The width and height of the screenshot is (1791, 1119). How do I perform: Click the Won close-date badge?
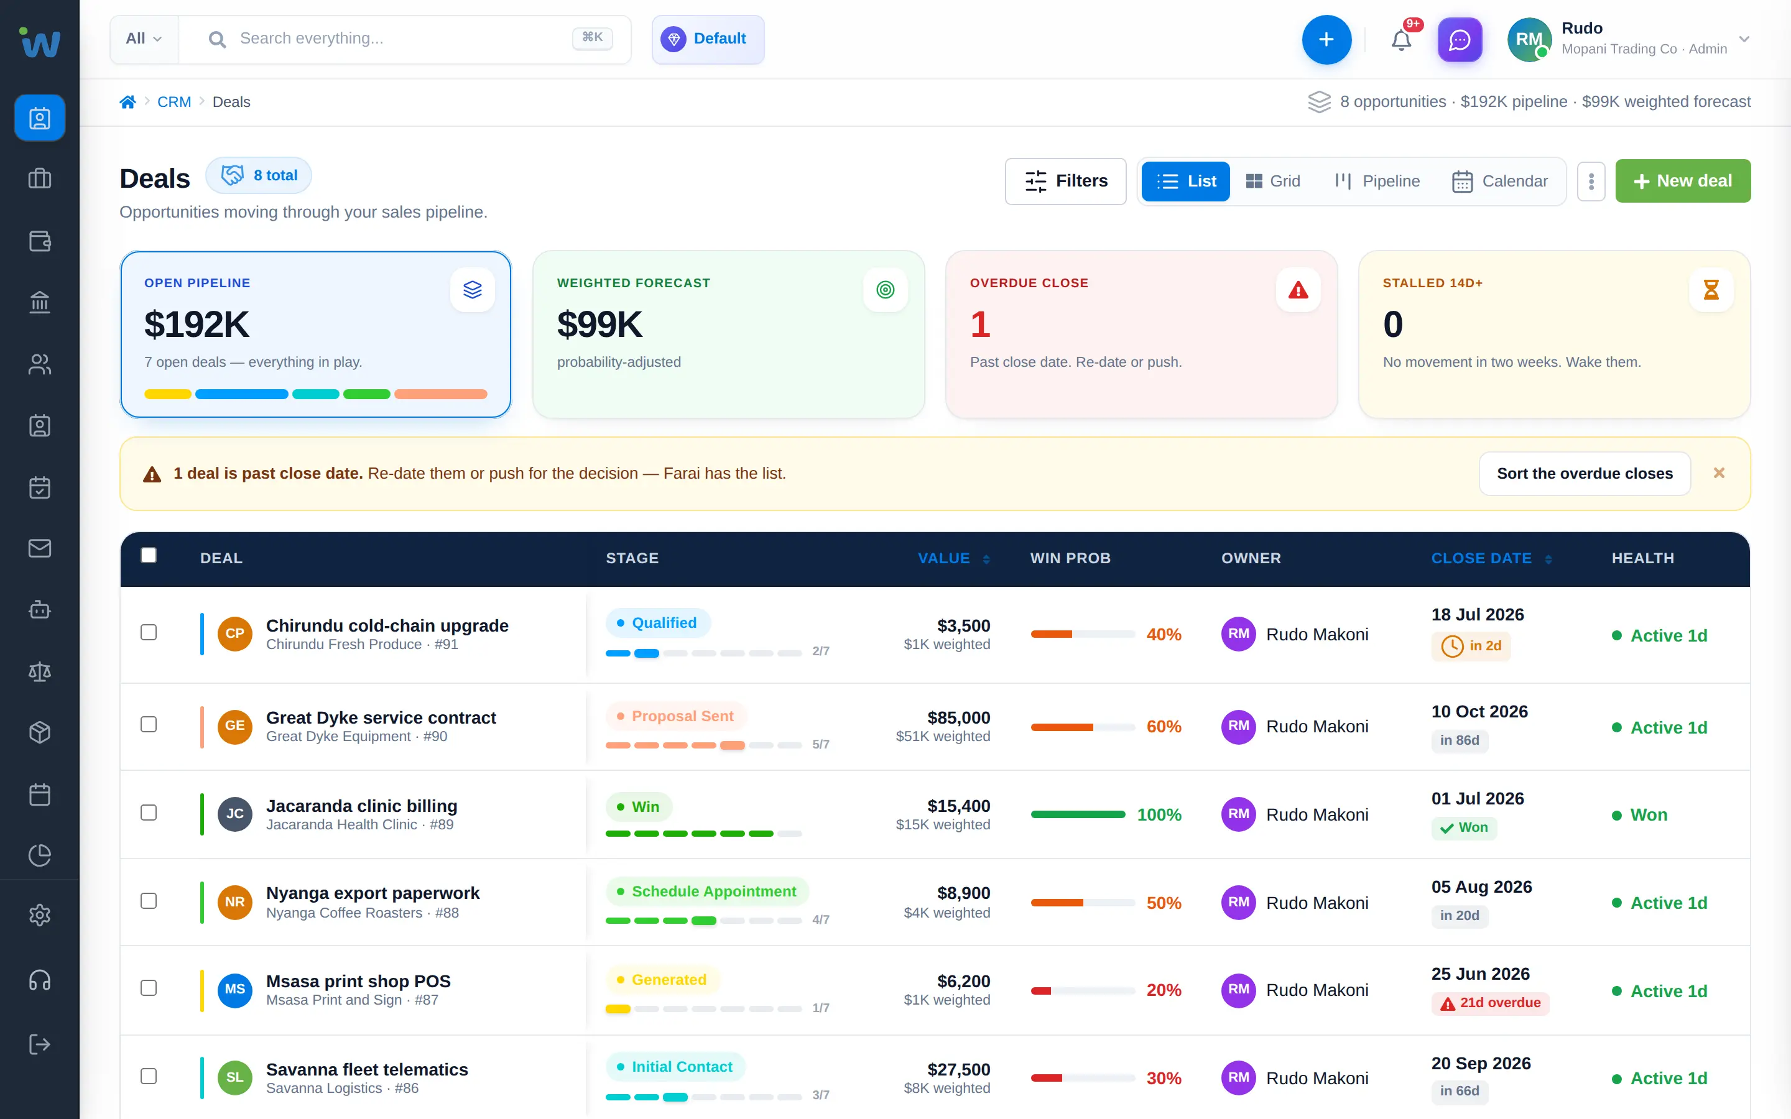1464,827
